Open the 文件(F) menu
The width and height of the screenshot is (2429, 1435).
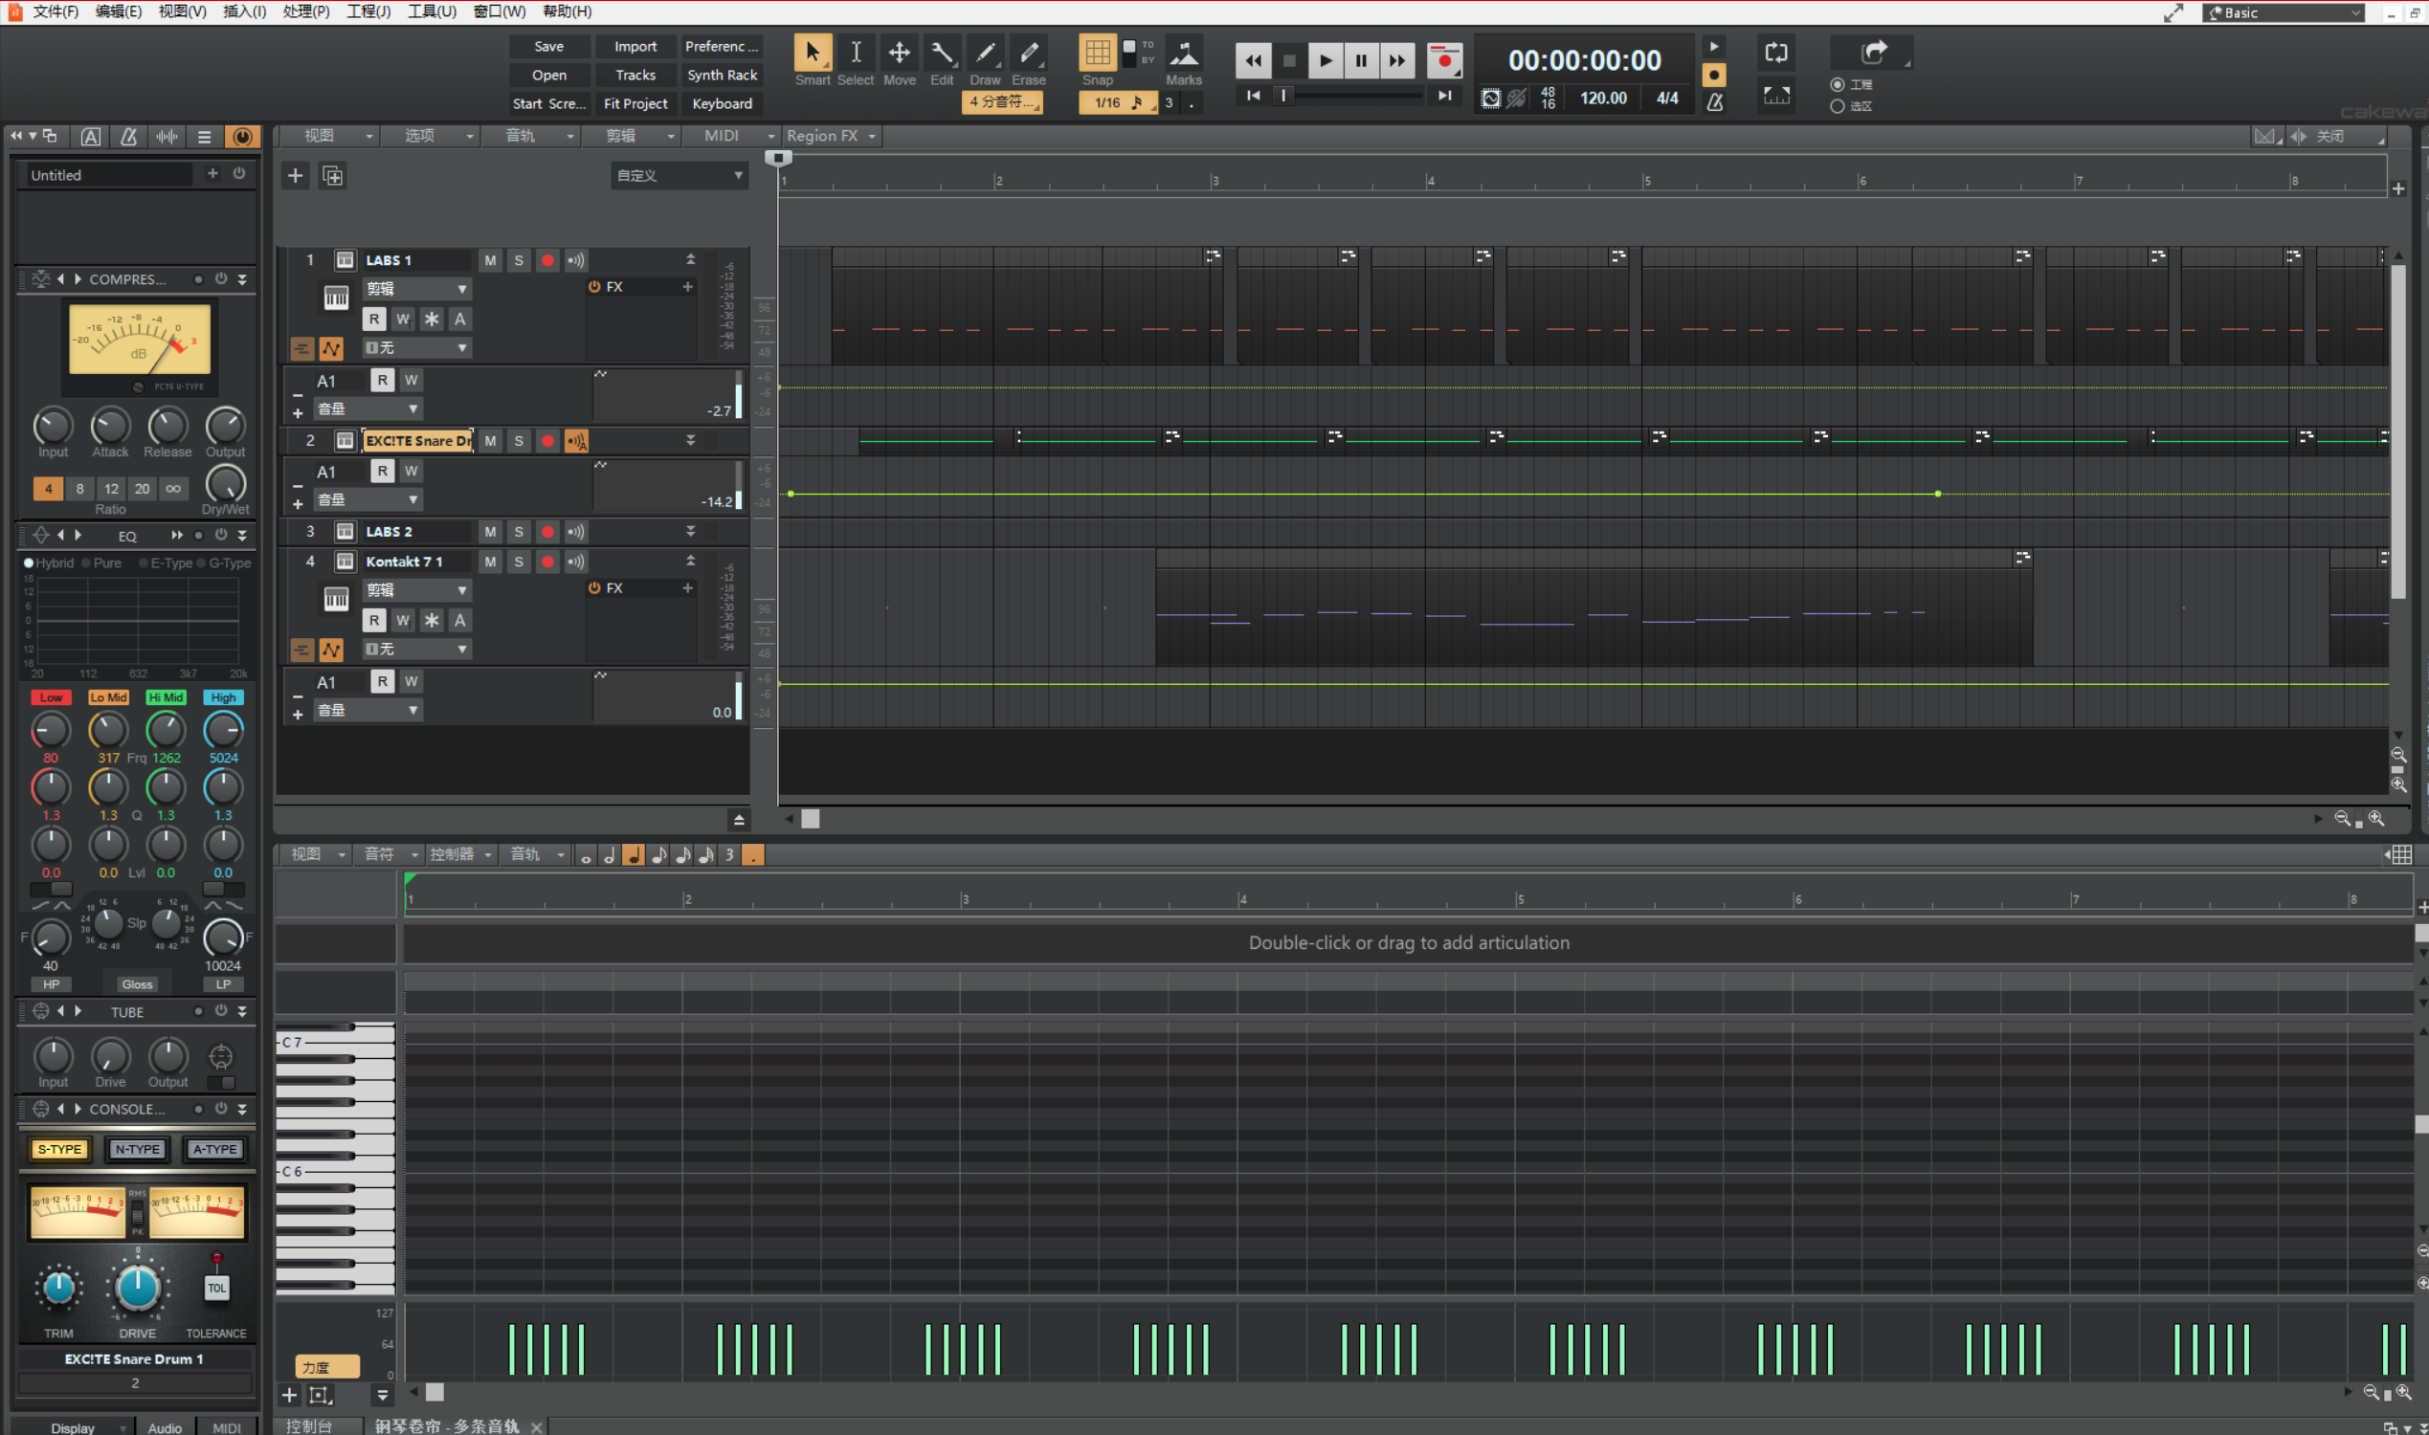tap(56, 11)
